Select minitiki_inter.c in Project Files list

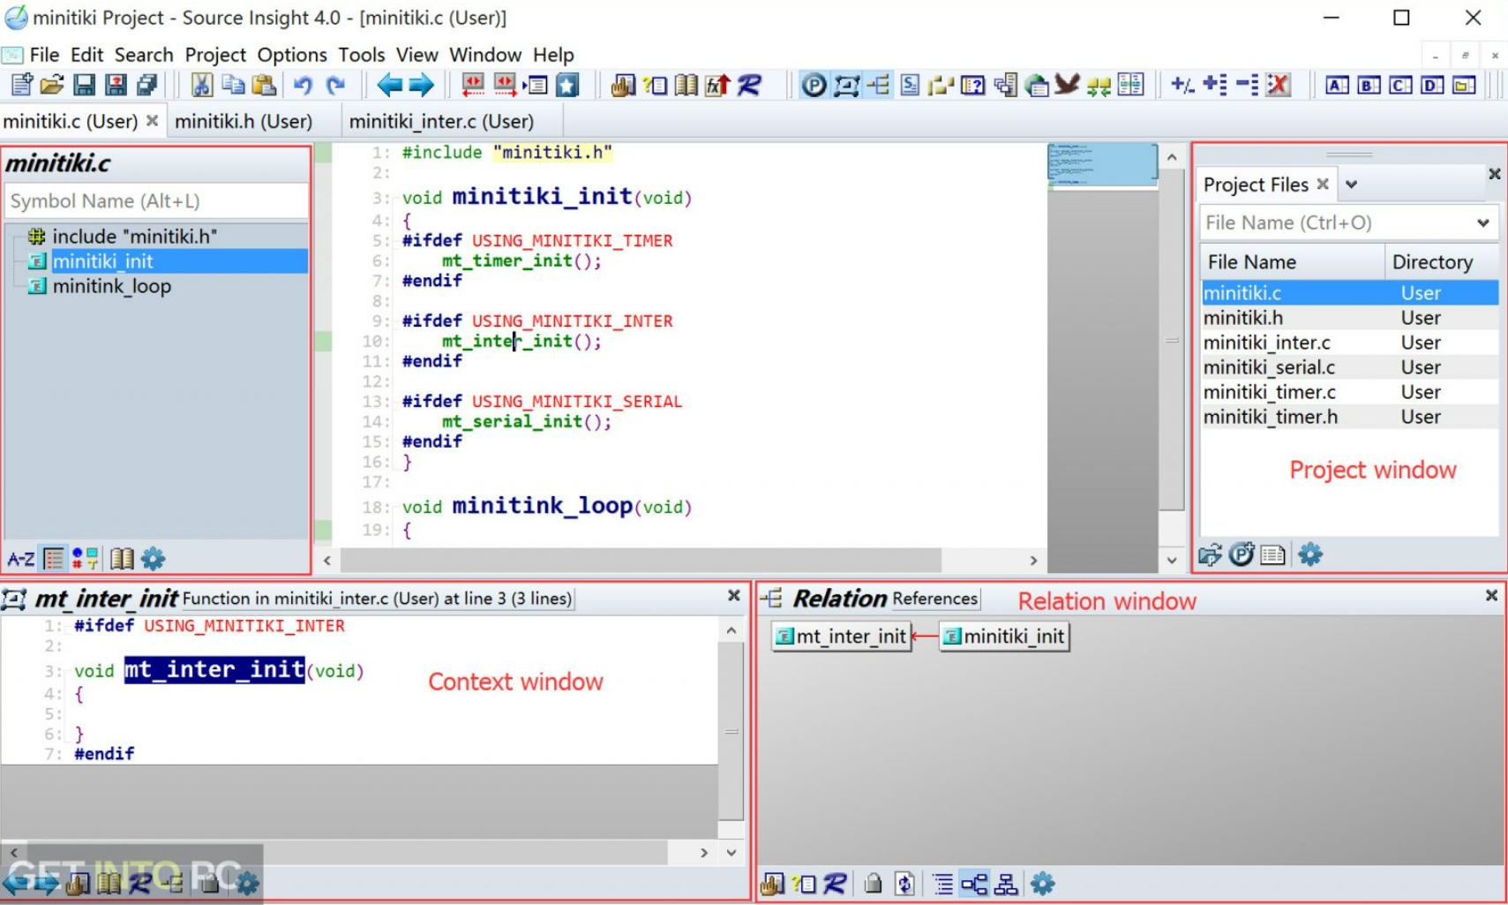[1350, 343]
